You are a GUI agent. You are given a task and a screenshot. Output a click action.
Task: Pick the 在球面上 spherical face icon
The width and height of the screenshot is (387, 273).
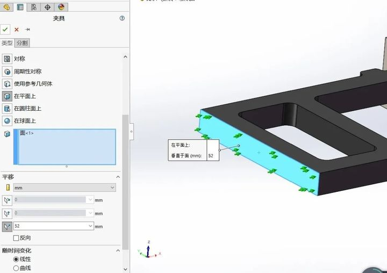[x=8, y=121]
